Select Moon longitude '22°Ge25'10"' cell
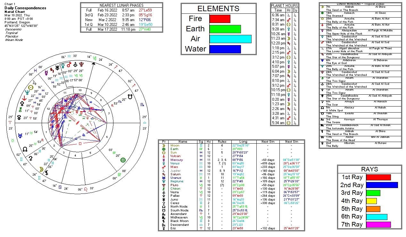Image resolution: width=406 pixels, height=237 pixels. (x=241, y=146)
